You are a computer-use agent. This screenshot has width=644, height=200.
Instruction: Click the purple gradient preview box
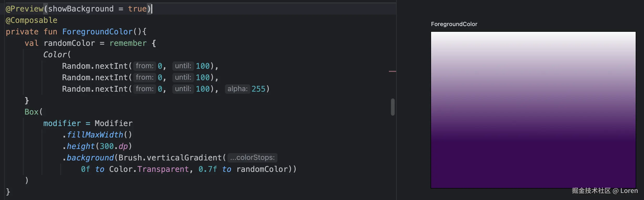[533, 110]
